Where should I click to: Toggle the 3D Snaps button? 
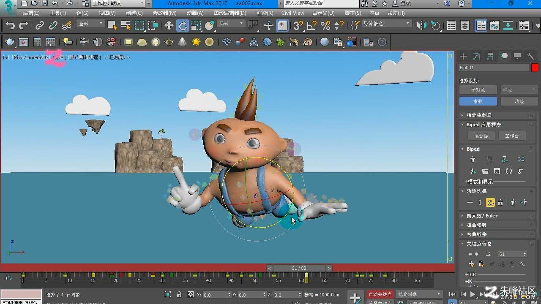coord(298,26)
